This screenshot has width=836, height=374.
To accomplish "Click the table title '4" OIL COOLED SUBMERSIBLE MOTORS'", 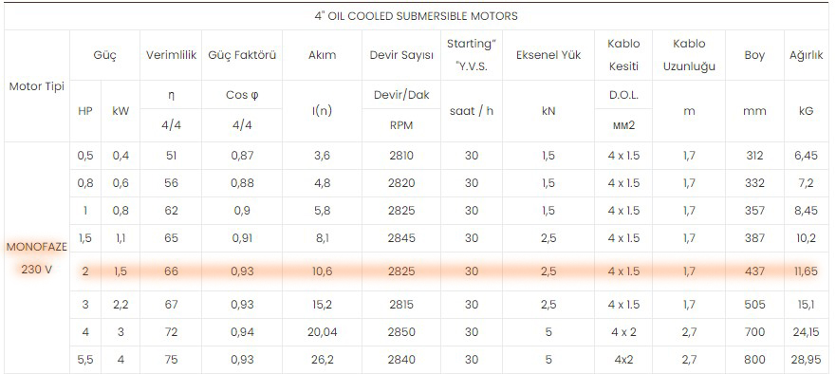I will pyautogui.click(x=416, y=16).
